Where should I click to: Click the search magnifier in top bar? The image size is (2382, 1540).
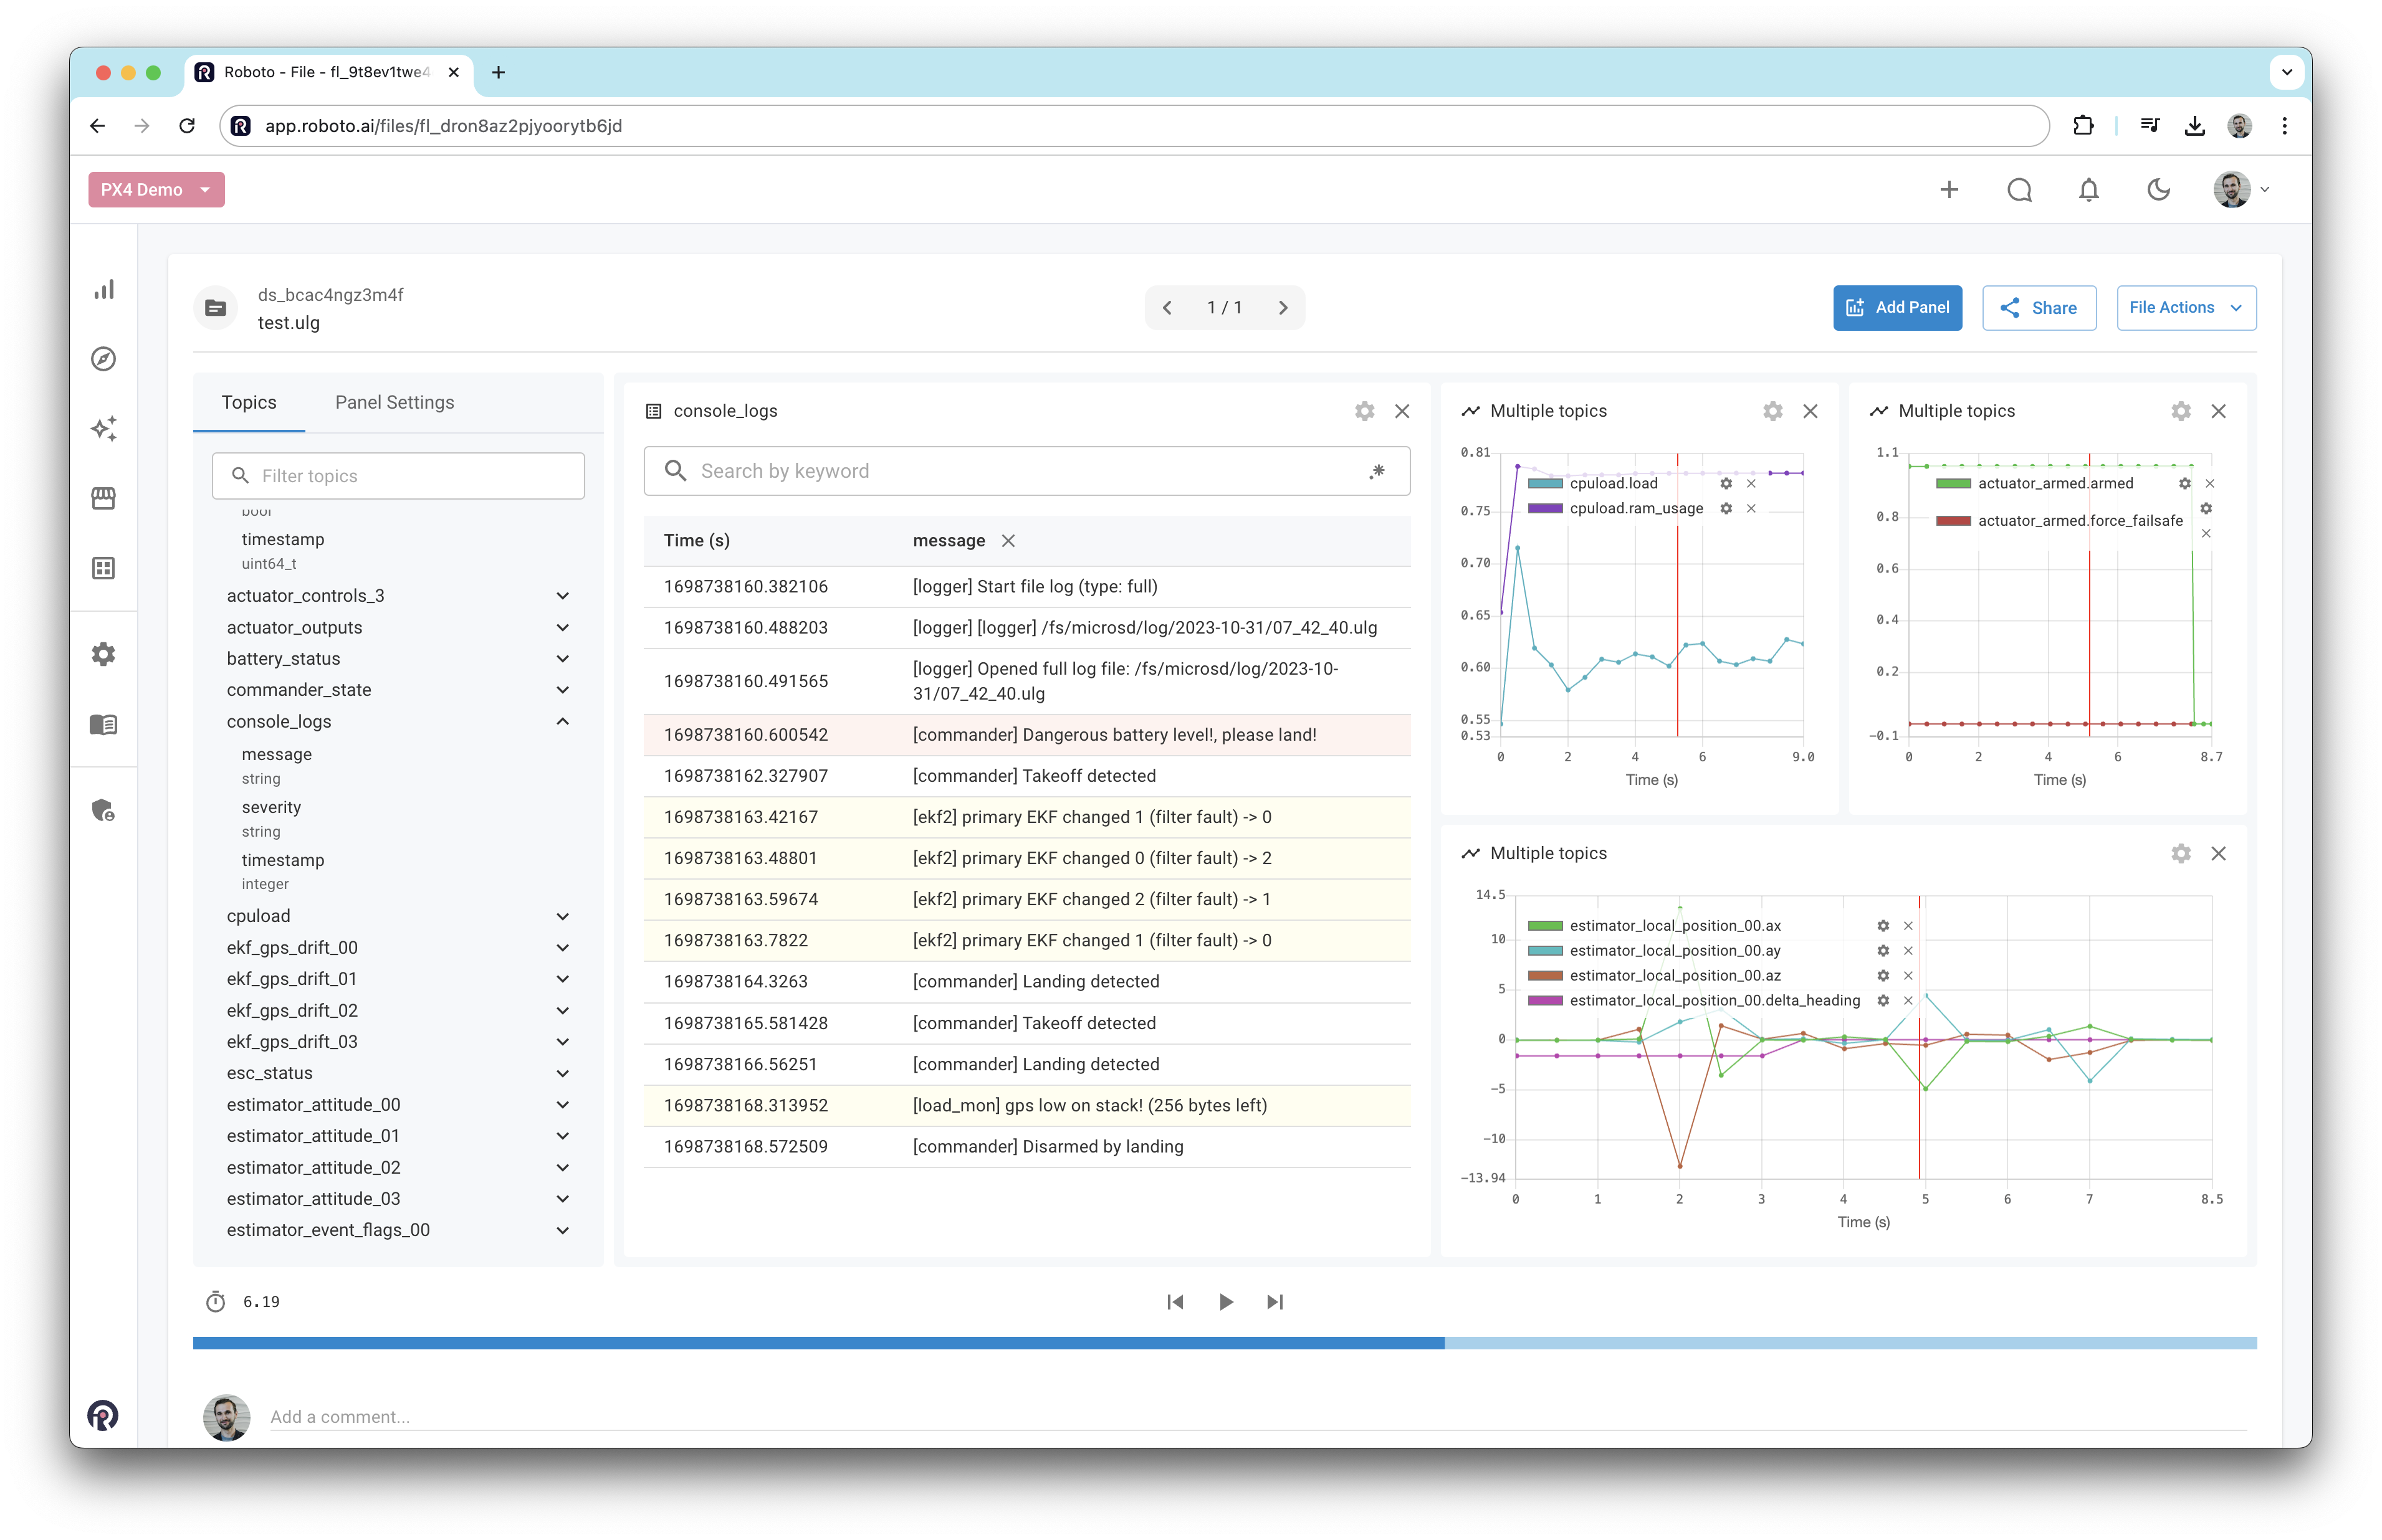pos(2019,190)
